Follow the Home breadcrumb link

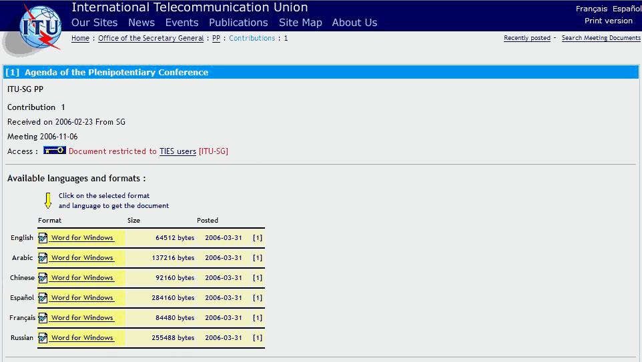pos(80,38)
